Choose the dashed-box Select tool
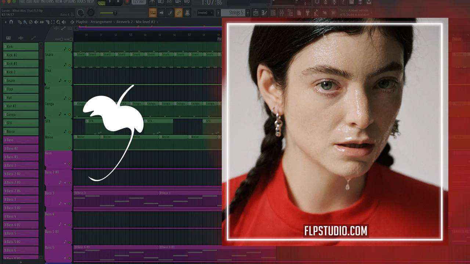Screen dimensions: 470x264 coord(53,22)
